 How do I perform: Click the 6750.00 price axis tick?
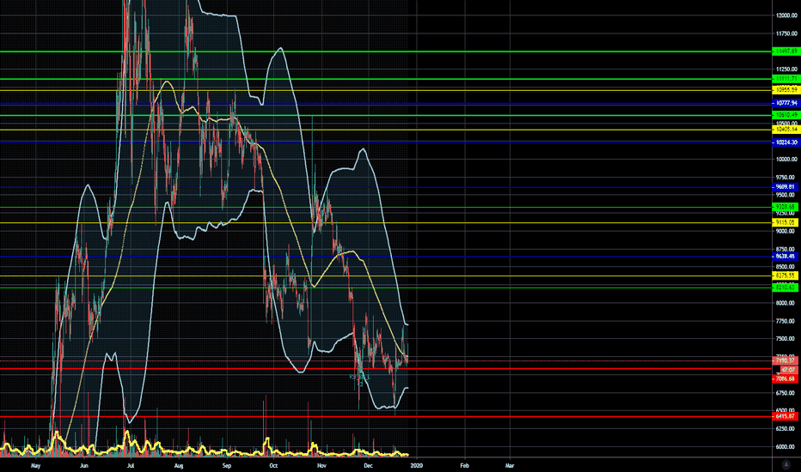coord(786,393)
